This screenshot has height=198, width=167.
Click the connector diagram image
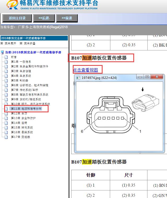120,116
